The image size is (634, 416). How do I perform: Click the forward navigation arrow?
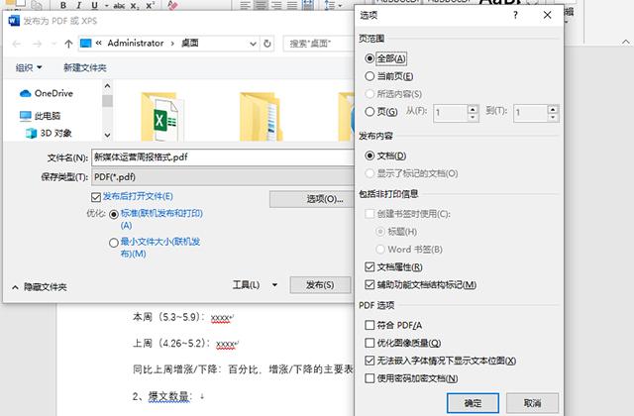click(x=37, y=44)
